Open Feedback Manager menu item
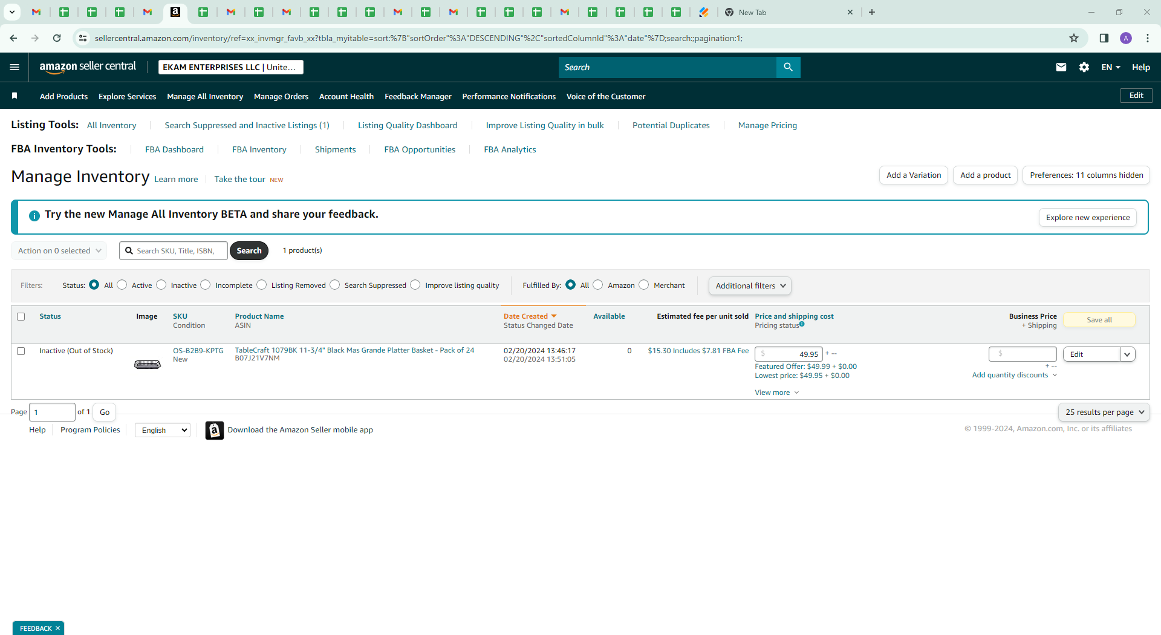The width and height of the screenshot is (1161, 635). click(x=418, y=96)
